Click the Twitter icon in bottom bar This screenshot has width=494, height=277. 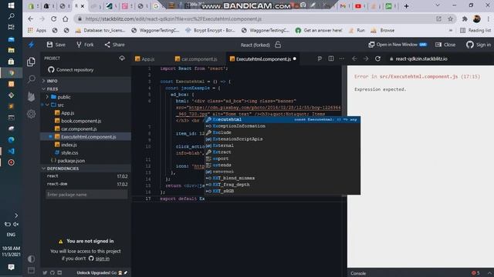tap(45, 272)
